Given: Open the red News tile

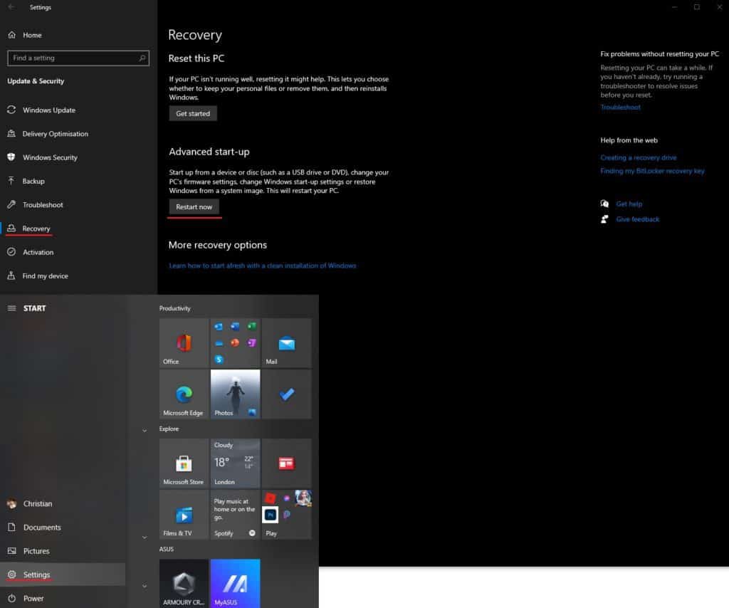Looking at the screenshot, I should (x=286, y=463).
